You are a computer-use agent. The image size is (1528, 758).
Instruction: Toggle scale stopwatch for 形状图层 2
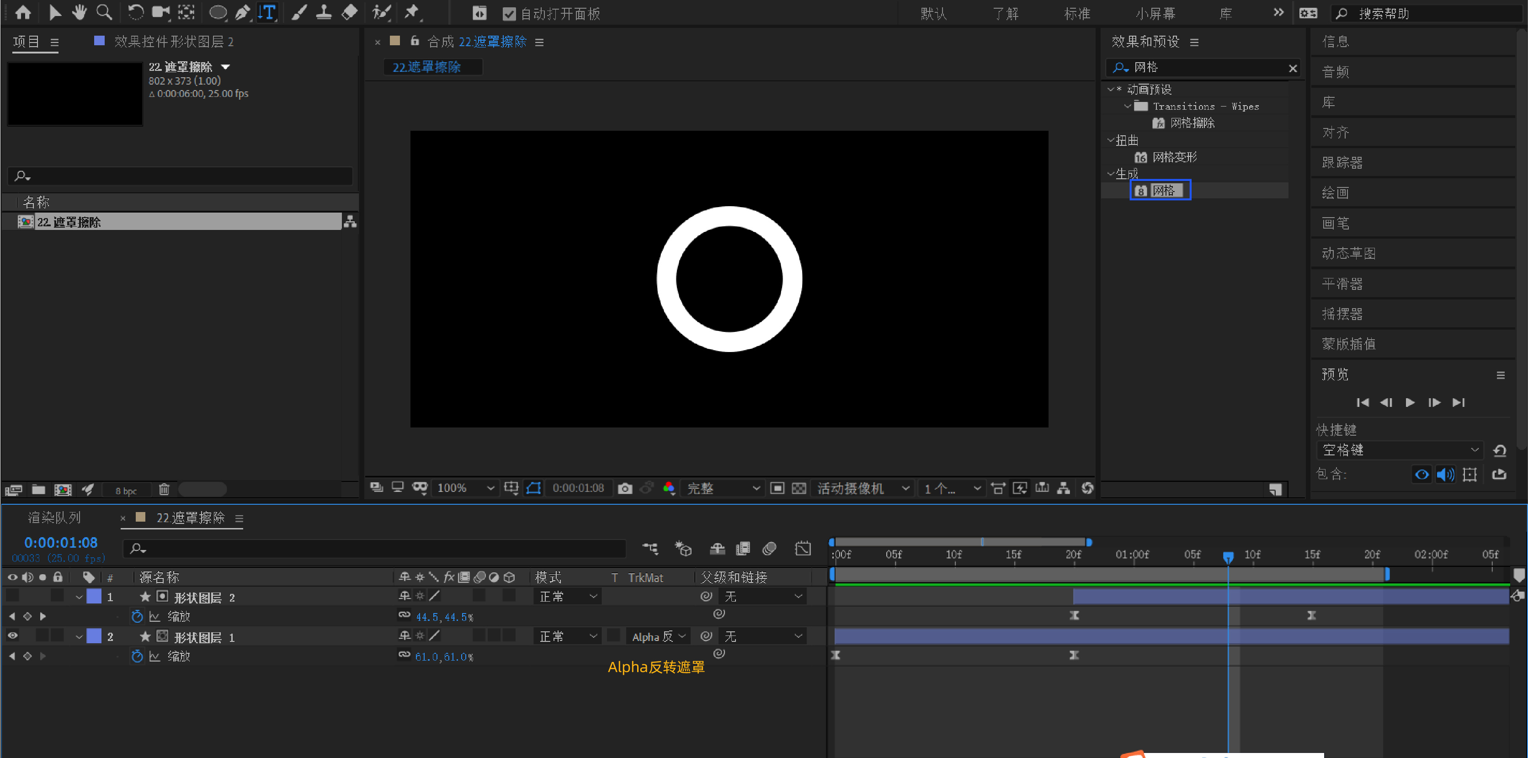pyautogui.click(x=137, y=616)
